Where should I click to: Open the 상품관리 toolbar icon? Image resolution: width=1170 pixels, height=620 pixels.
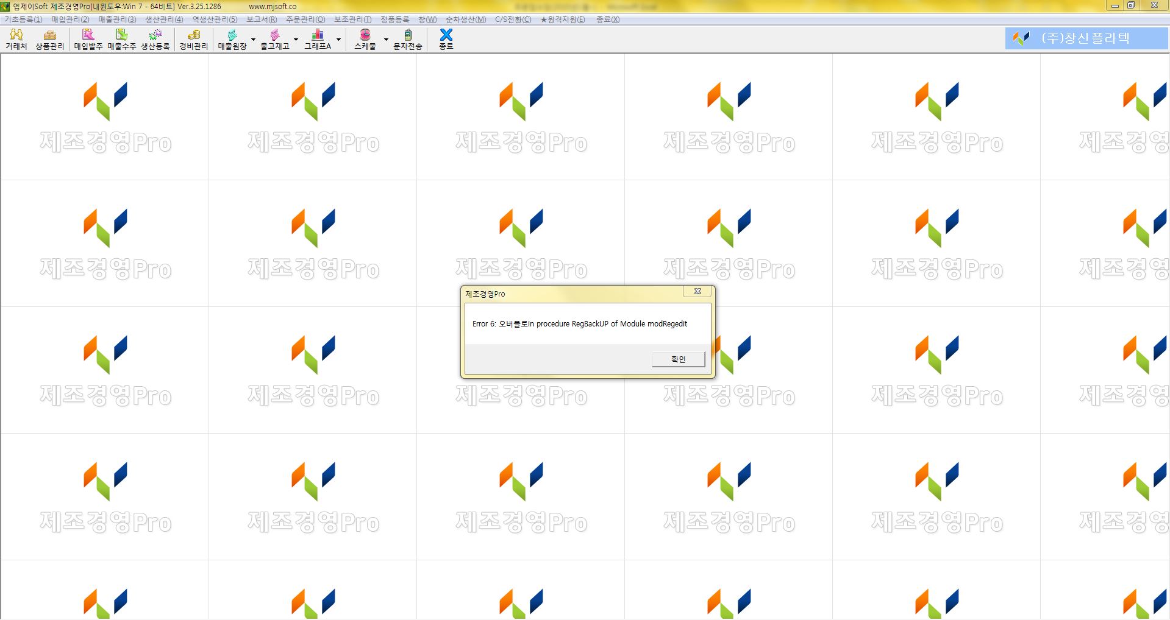(50, 40)
